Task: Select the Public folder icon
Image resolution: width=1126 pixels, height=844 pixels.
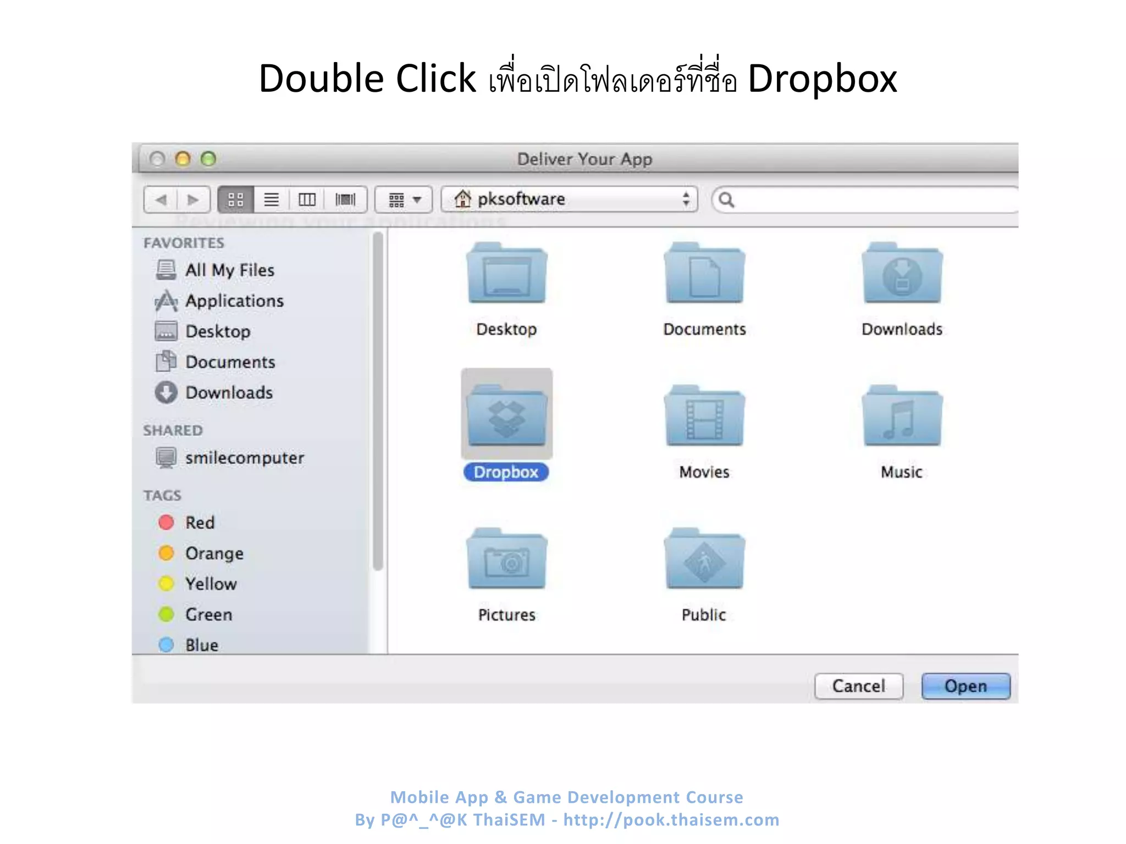Action: point(704,558)
